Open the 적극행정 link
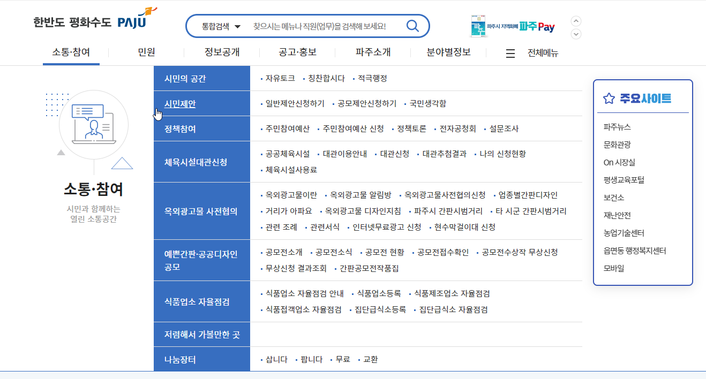 pos(372,78)
